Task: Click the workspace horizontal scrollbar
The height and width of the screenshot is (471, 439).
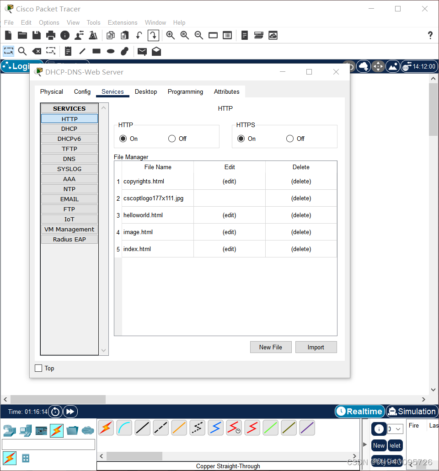Action: tap(58, 399)
